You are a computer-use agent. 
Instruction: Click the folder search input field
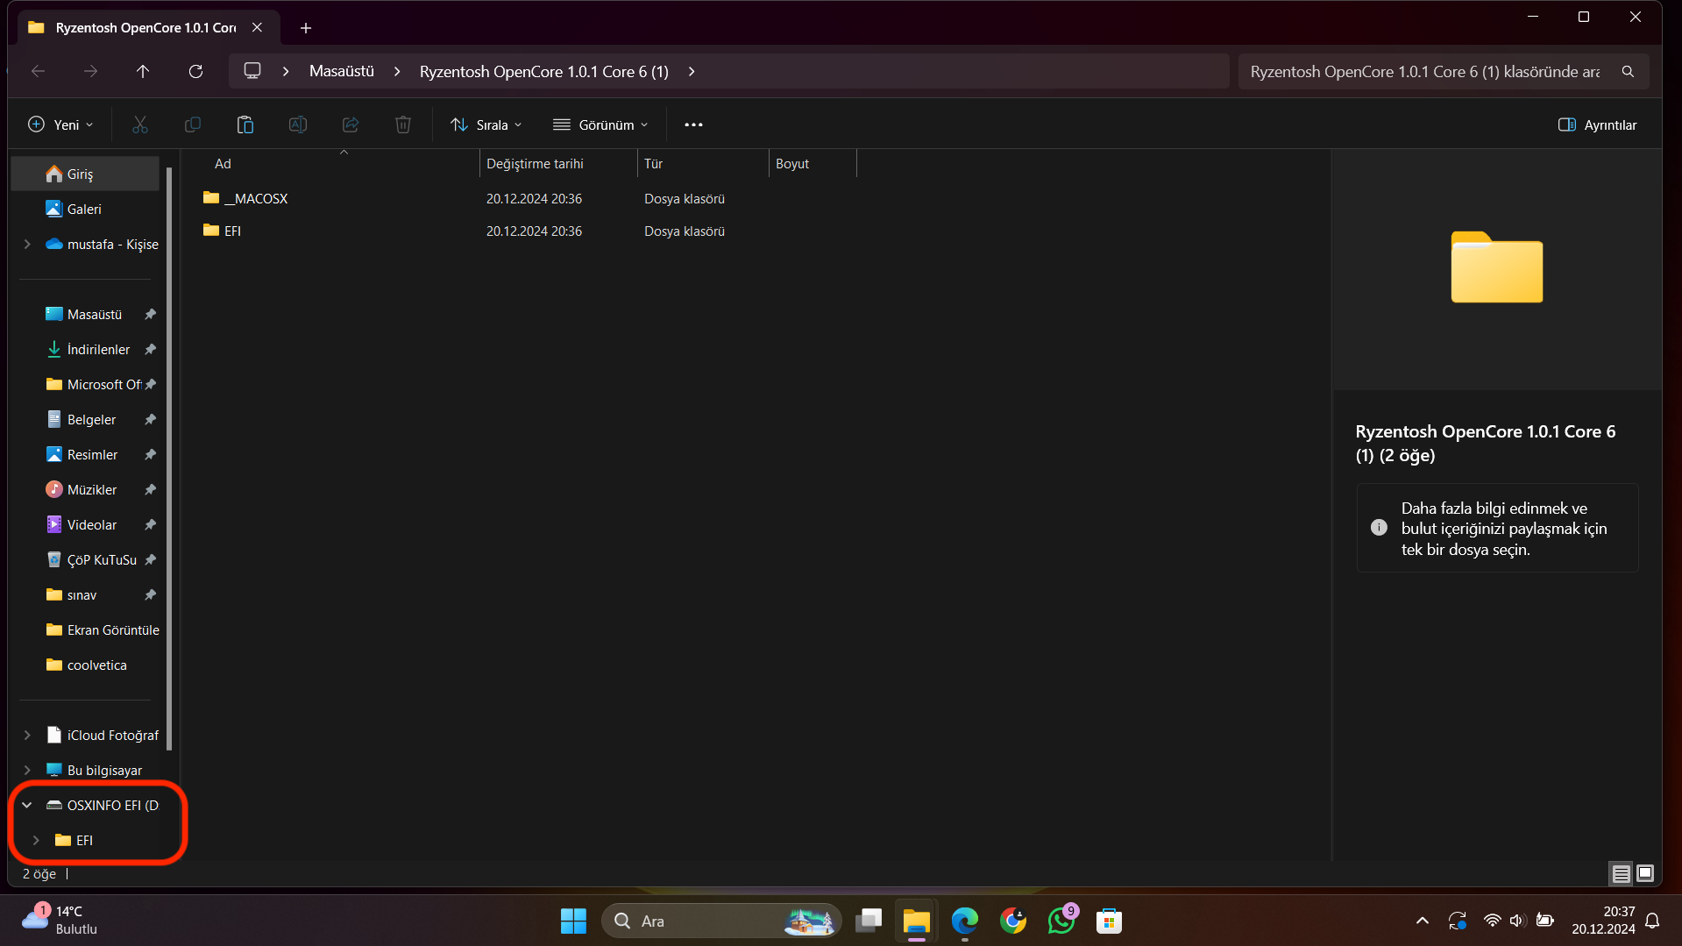pyautogui.click(x=1424, y=71)
